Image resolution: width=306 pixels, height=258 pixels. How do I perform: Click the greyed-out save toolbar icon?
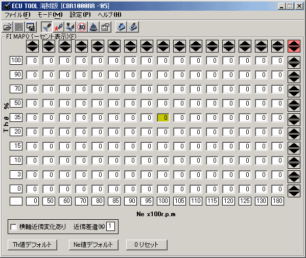pos(19,27)
